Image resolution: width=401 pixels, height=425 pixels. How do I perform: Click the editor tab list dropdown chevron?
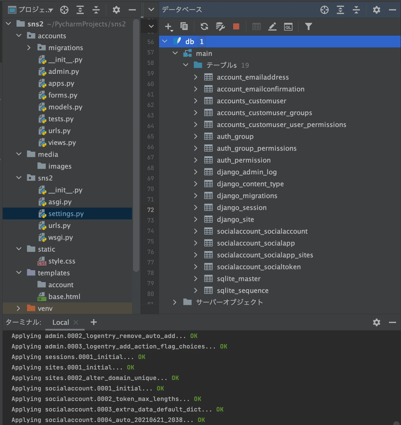151,10
